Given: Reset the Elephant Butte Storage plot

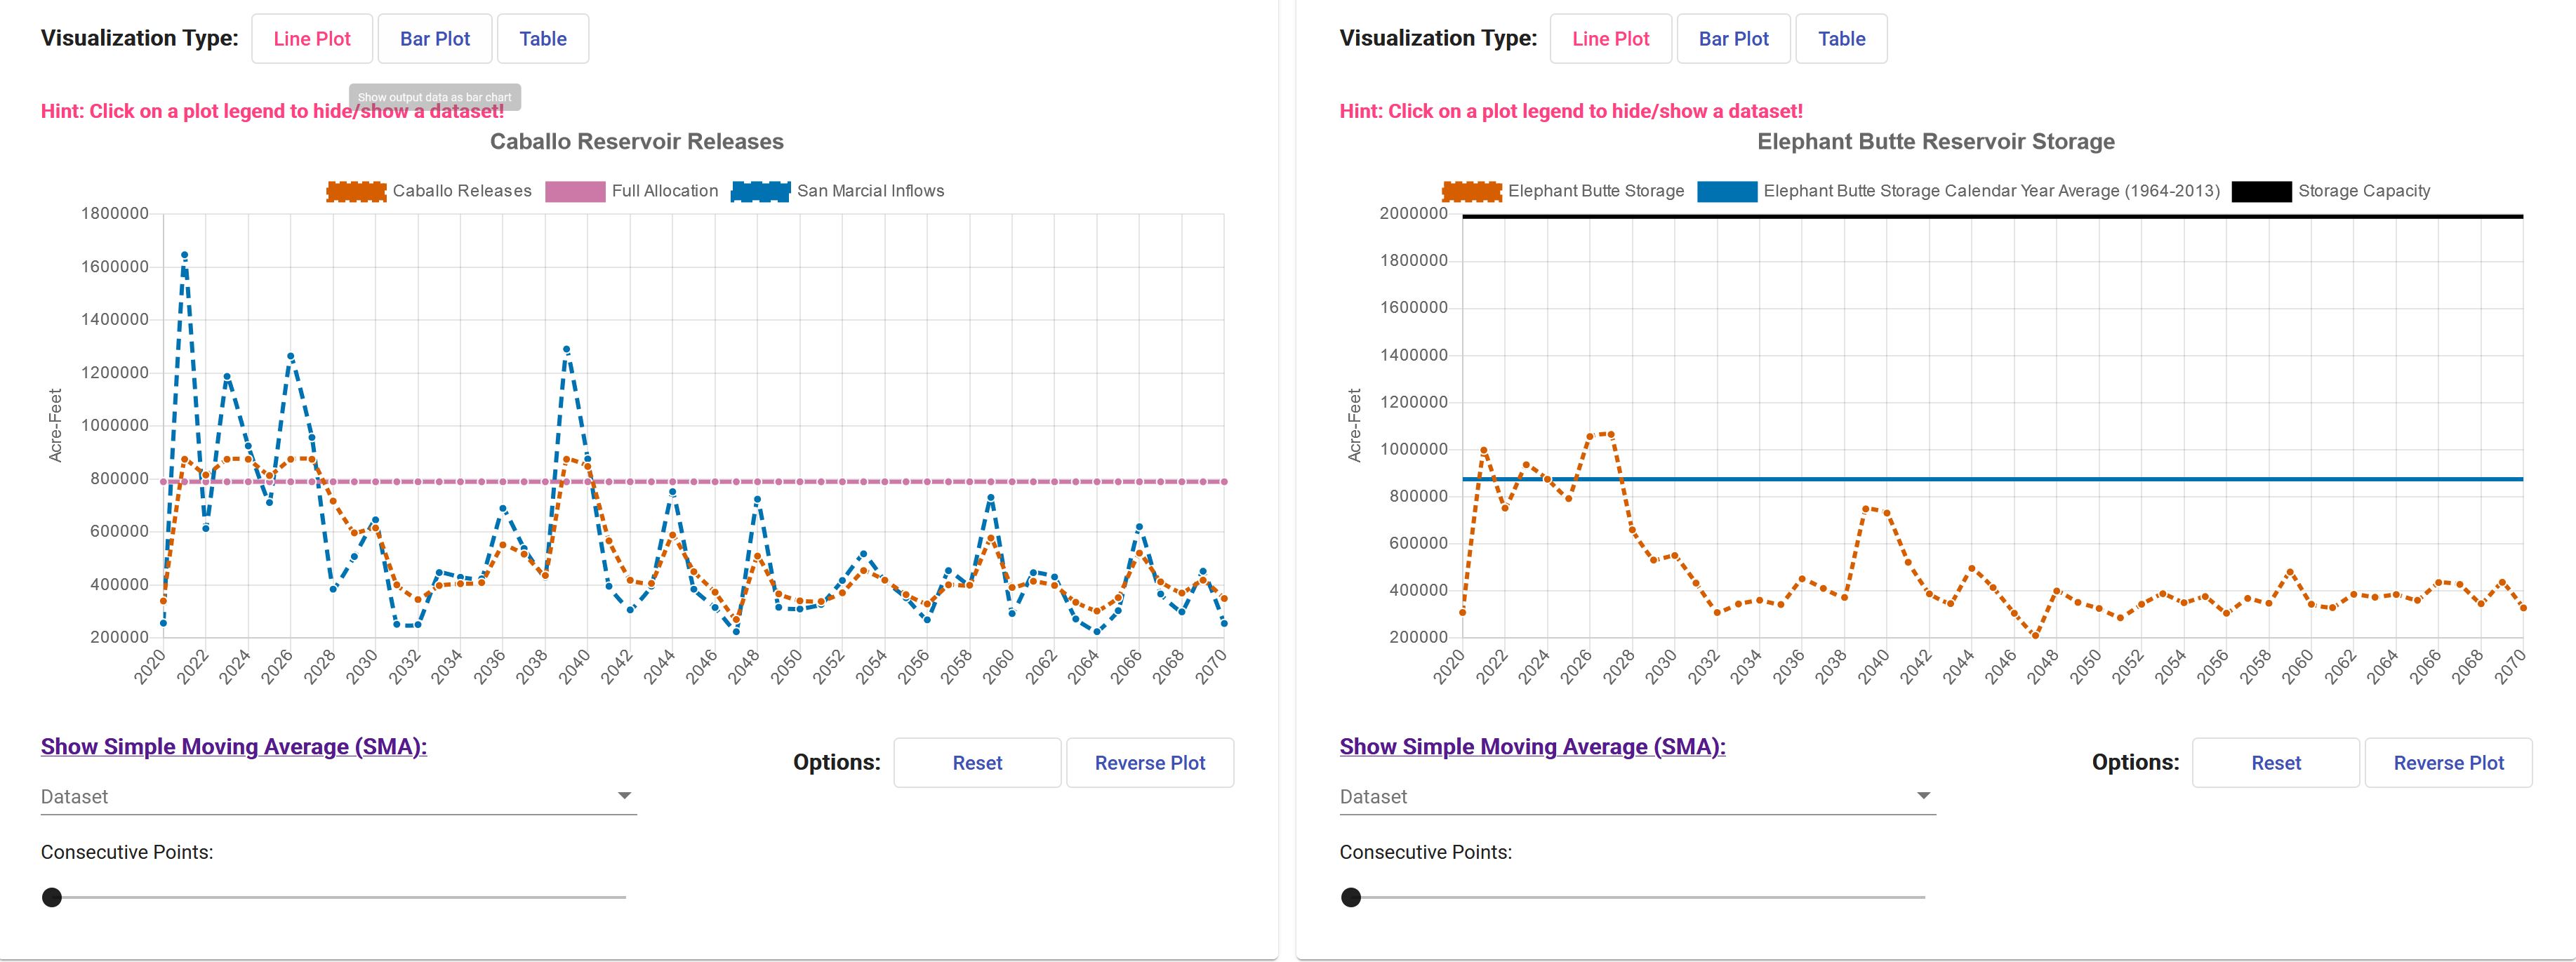Looking at the screenshot, I should [x=2276, y=763].
